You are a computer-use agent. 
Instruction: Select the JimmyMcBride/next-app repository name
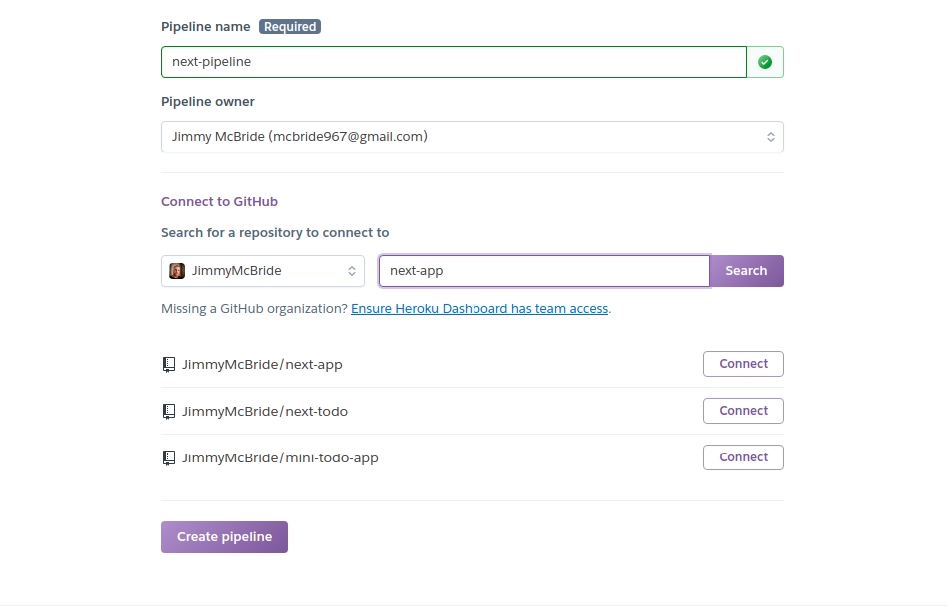pyautogui.click(x=262, y=365)
